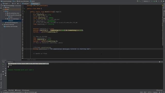Click od3_Java_DataTypes breadcrumb in navigation bar
The image size is (165, 93).
[x=23, y=1]
